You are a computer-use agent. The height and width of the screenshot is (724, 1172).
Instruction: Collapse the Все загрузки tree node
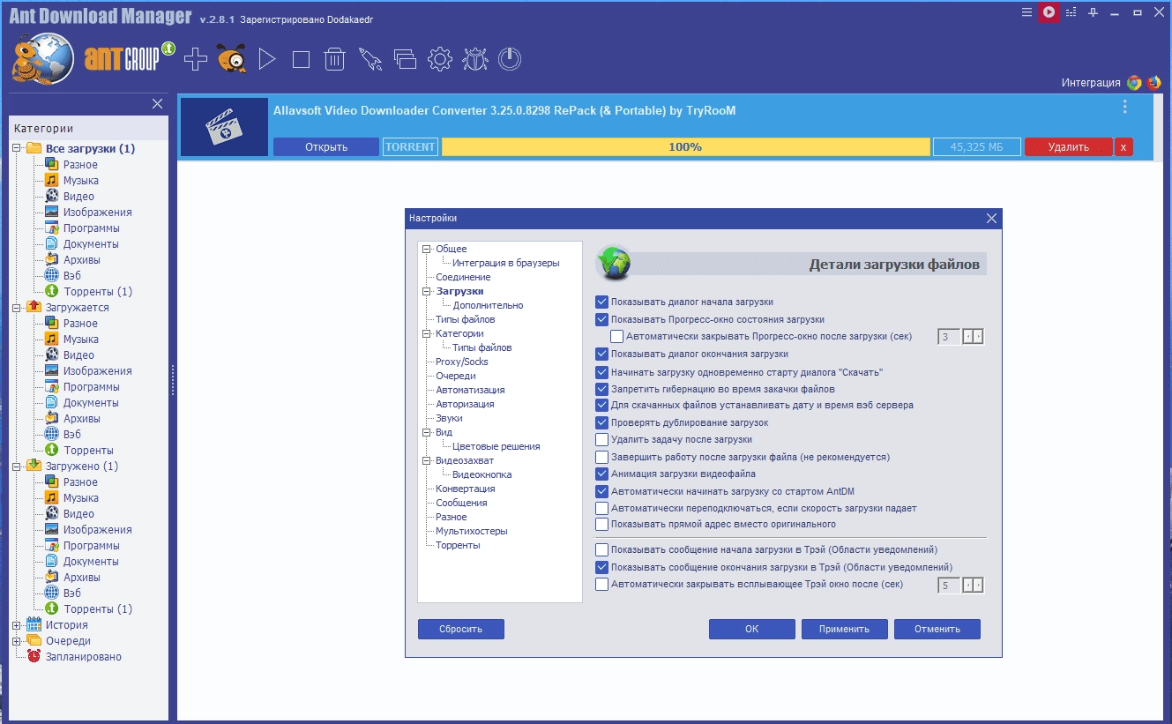pyautogui.click(x=17, y=148)
